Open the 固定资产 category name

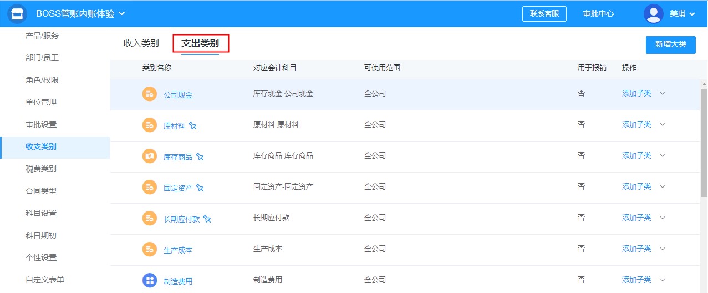click(x=178, y=188)
